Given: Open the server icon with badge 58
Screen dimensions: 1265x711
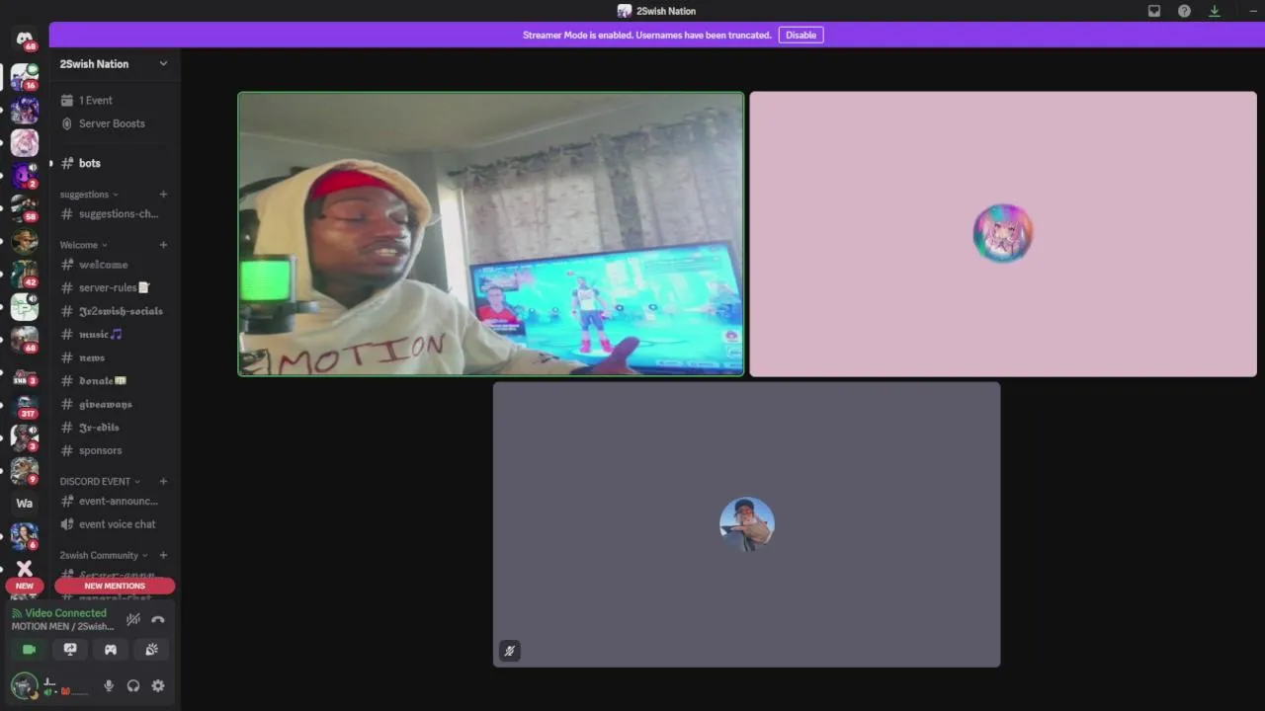Looking at the screenshot, I should [25, 208].
